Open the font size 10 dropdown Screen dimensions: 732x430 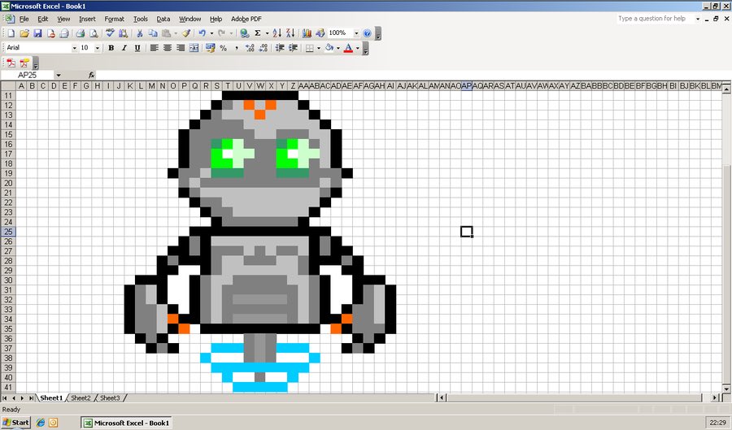click(97, 48)
